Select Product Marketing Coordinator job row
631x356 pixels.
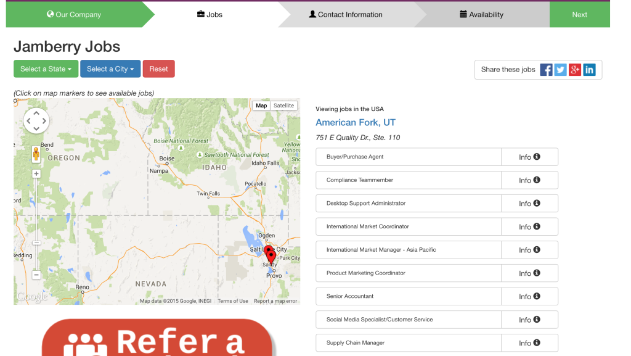coord(409,273)
